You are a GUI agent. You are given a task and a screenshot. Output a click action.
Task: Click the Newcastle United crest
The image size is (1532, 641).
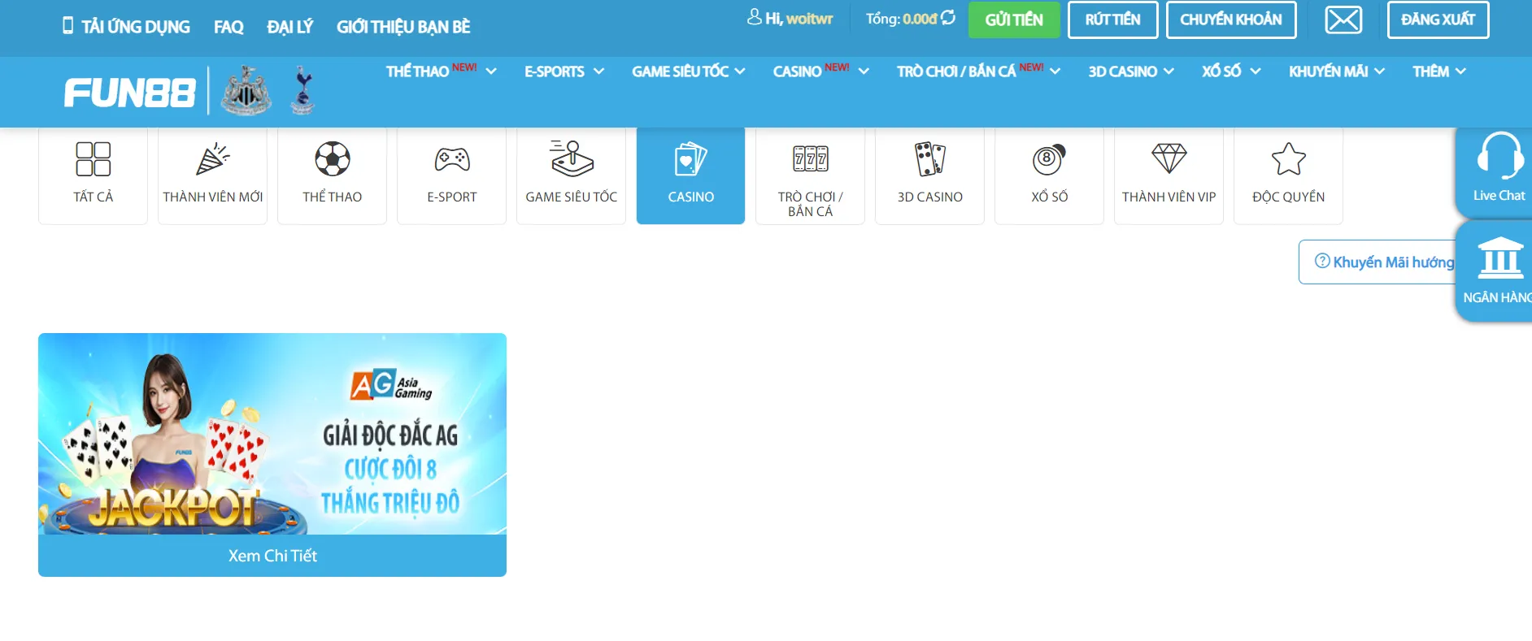pyautogui.click(x=246, y=91)
